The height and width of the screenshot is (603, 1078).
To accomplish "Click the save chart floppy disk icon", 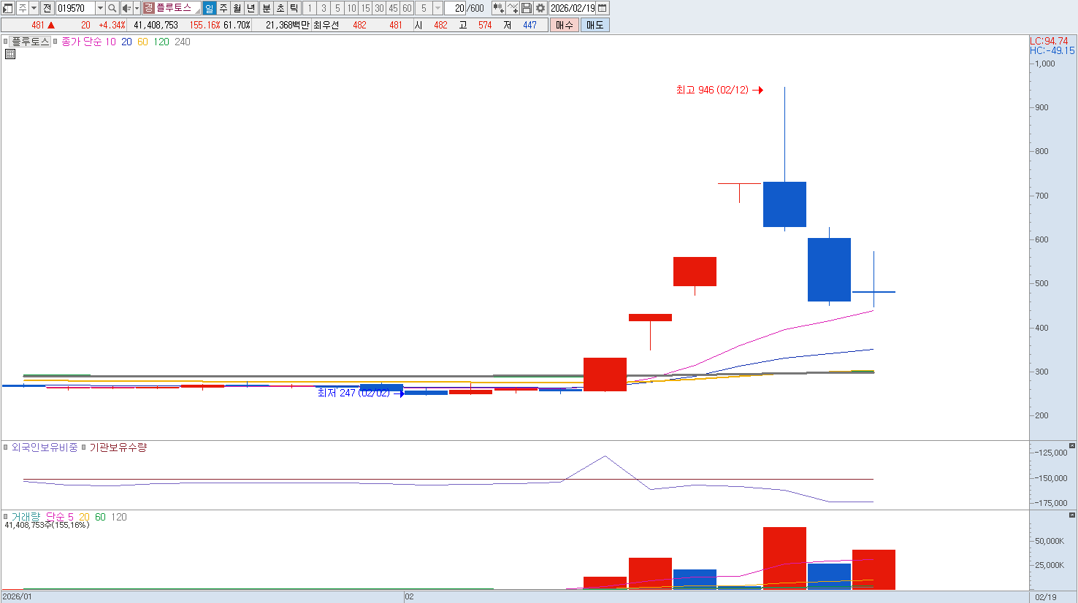I will [527, 8].
